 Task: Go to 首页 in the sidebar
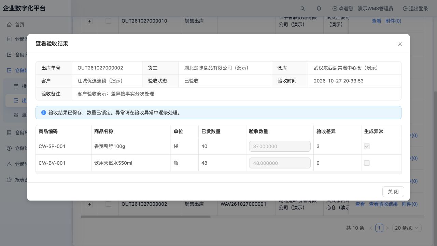20,25
